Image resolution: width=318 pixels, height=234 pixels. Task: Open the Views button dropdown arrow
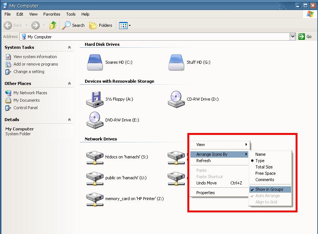tap(130, 25)
